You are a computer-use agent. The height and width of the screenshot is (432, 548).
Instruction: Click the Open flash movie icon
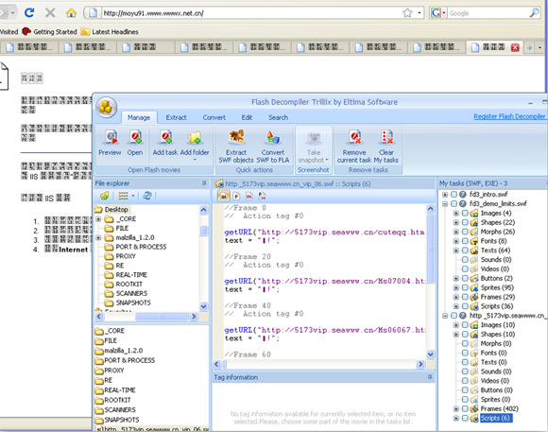(x=135, y=138)
